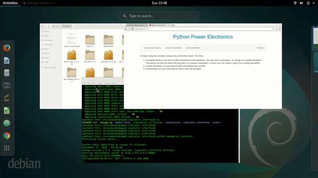
Task: Open Contact link in Chrome
Action: coord(260,48)
